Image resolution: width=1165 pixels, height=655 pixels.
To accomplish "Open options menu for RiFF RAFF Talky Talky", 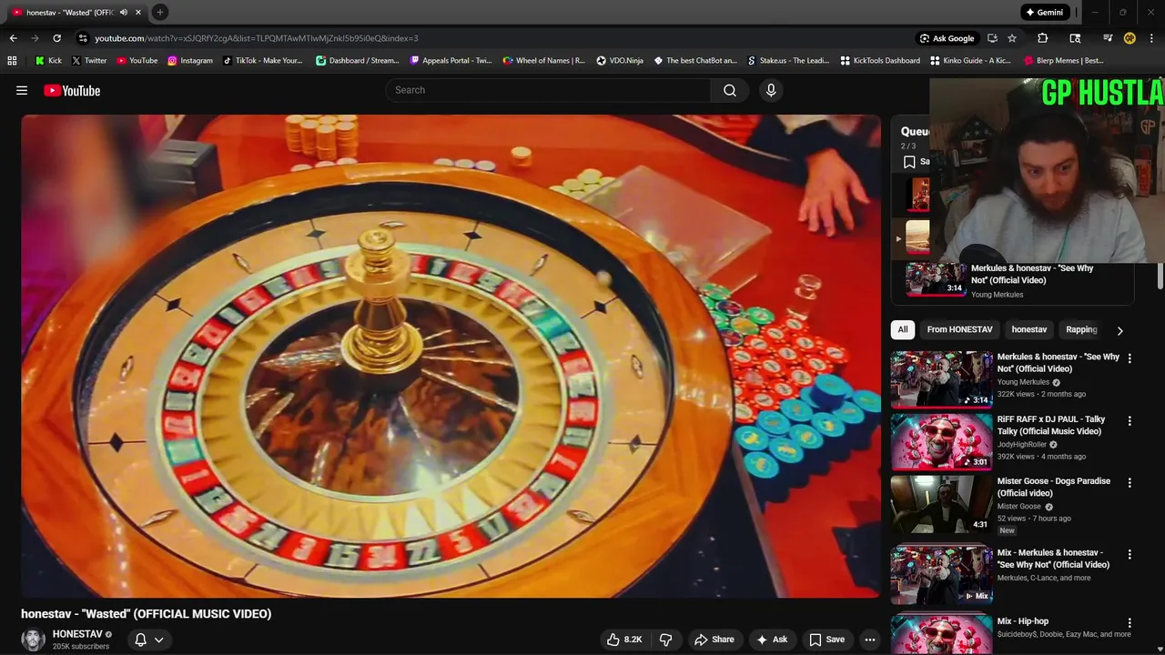I will [x=1130, y=421].
